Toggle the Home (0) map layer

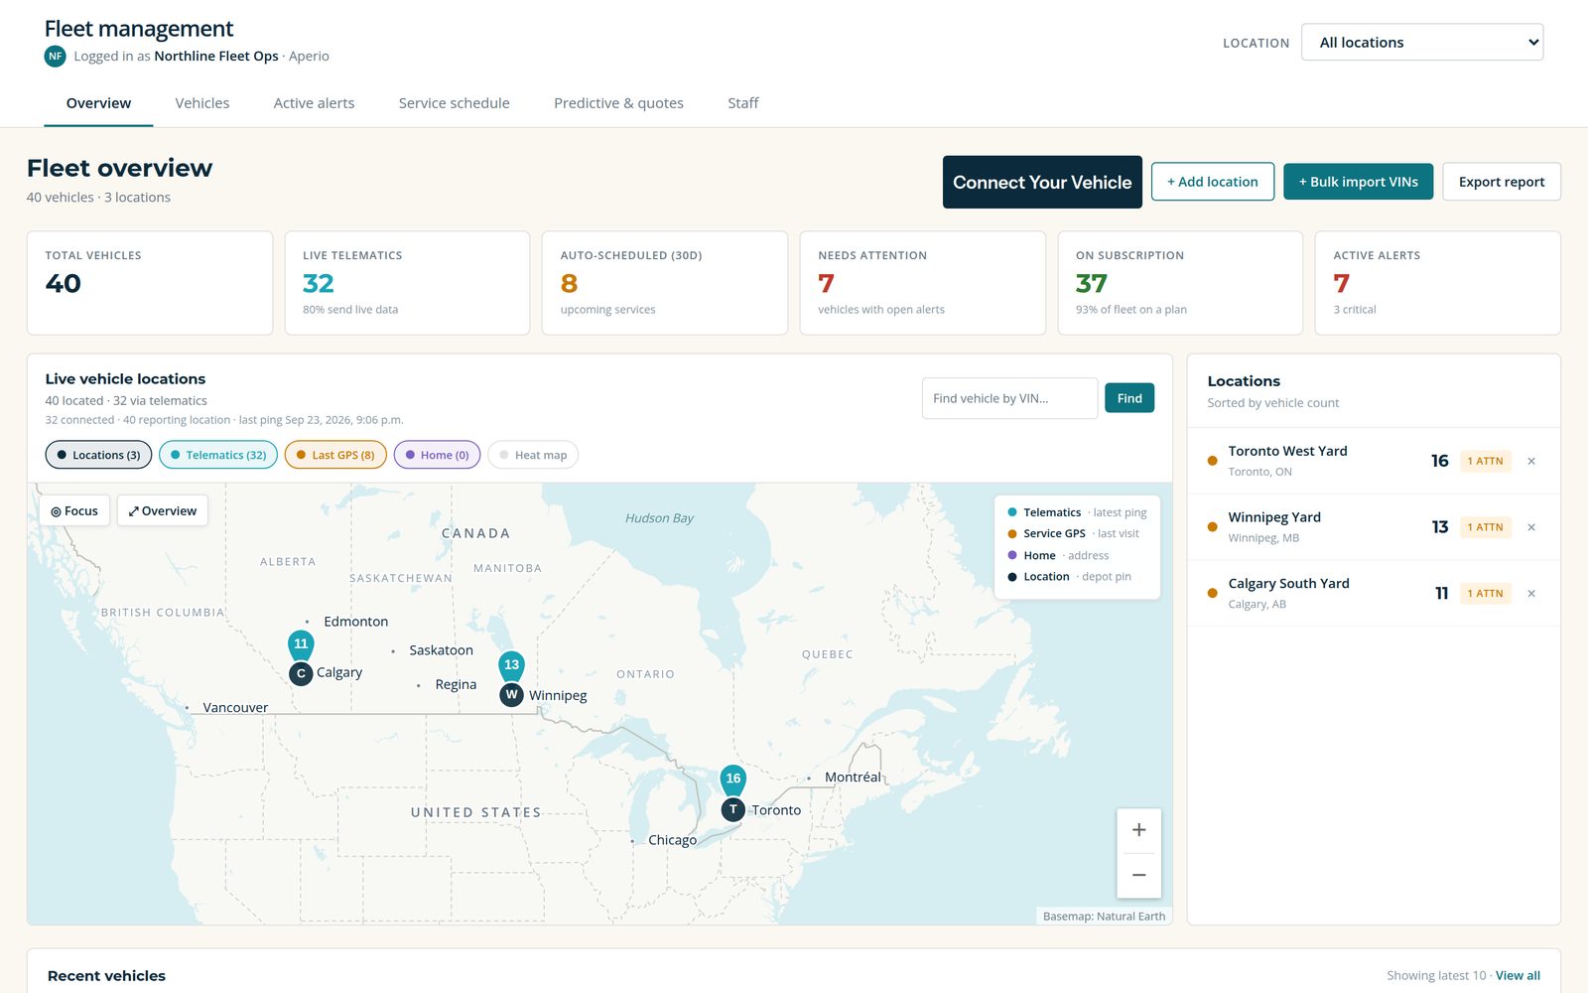[438, 455]
